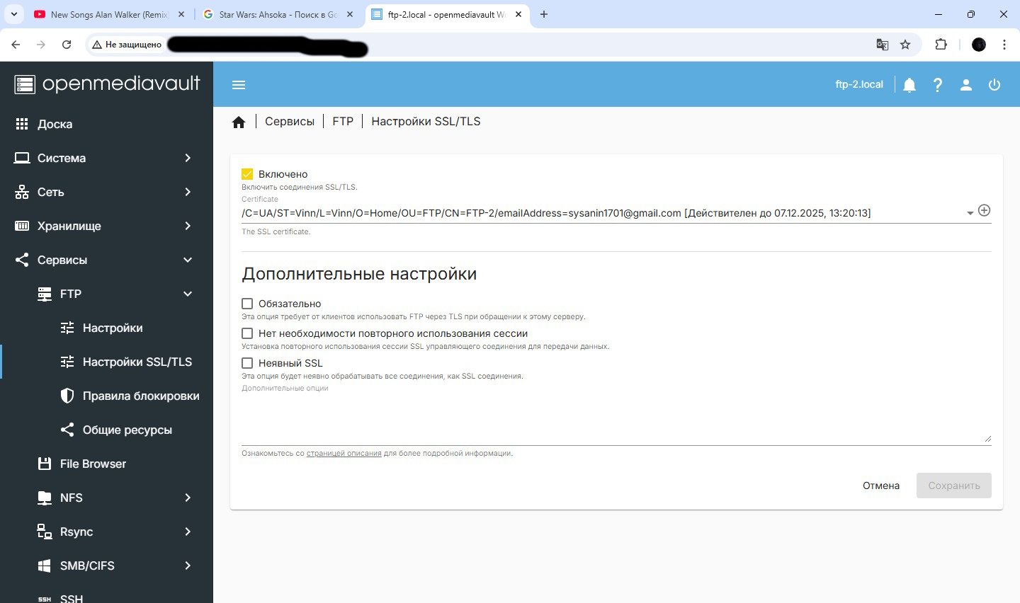Enable the Обязательно checkbox

[247, 304]
